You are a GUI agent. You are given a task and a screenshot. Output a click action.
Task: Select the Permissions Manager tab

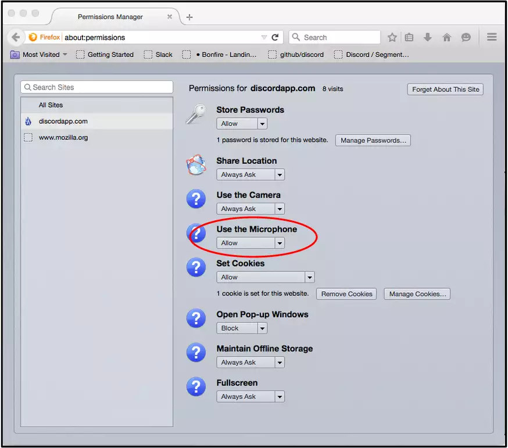[110, 17]
